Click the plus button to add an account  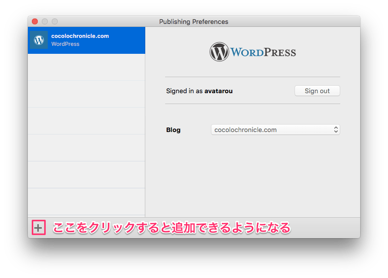38,228
